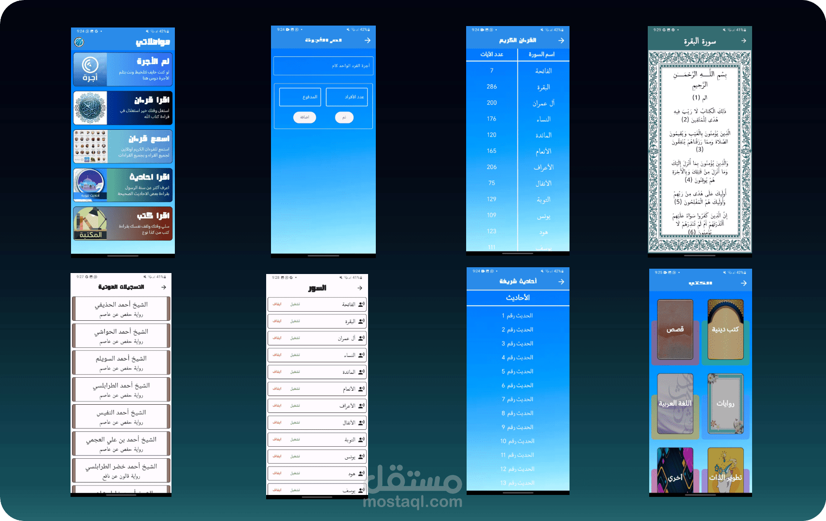Select الحديث رقم 3 from the hadith list
Viewport: 826px width, 521px height.
518,343
